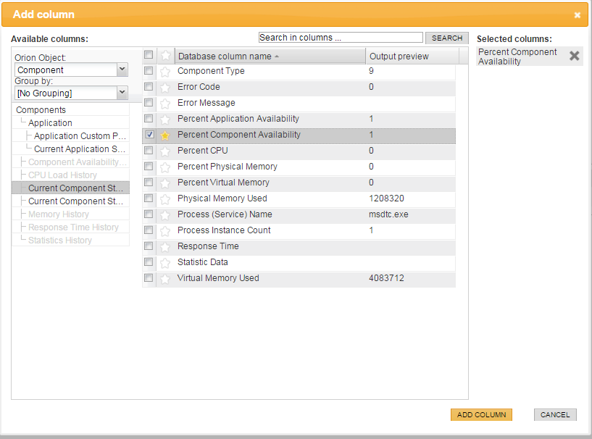Mark Error Message row as favorite
This screenshot has width=592, height=439.
165,103
